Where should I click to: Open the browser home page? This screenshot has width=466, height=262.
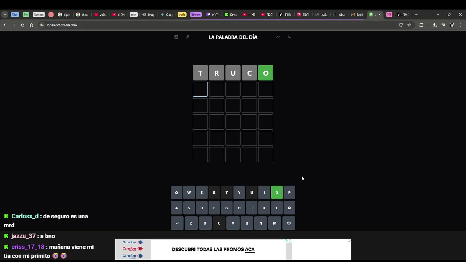(32, 25)
